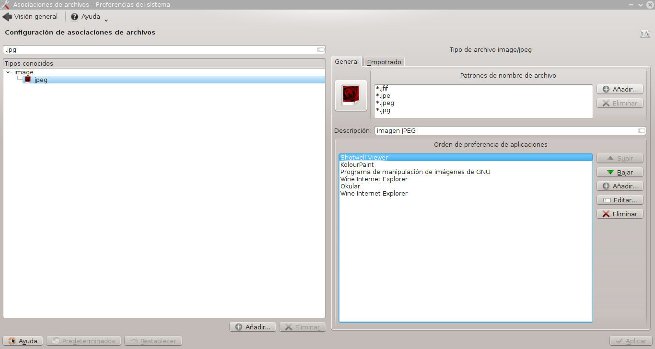Switch to the Empotrado tab
The image size is (655, 349).
384,61
